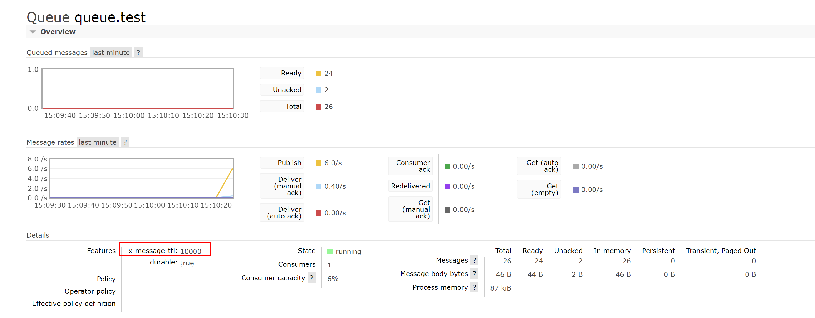Click the red Total legend swatch
The width and height of the screenshot is (815, 318).
[x=319, y=107]
